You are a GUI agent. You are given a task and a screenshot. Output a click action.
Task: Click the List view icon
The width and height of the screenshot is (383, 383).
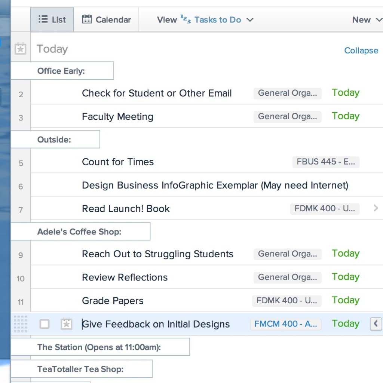click(43, 19)
